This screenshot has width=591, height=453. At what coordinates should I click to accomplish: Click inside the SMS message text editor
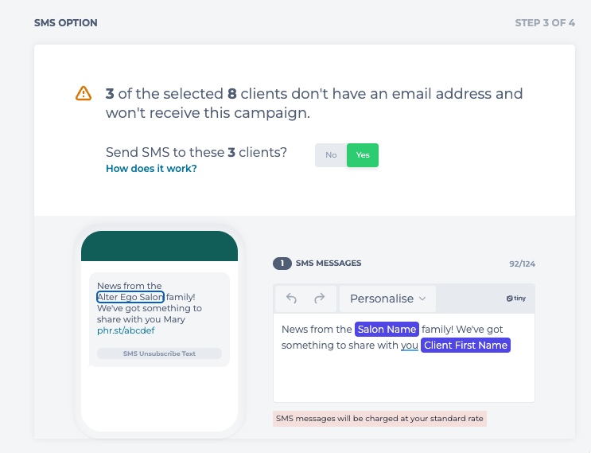tap(403, 376)
